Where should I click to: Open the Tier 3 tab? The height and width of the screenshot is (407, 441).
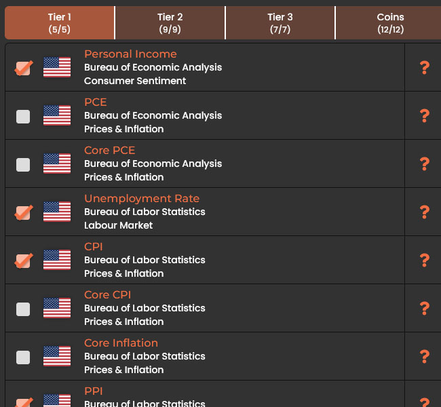280,23
